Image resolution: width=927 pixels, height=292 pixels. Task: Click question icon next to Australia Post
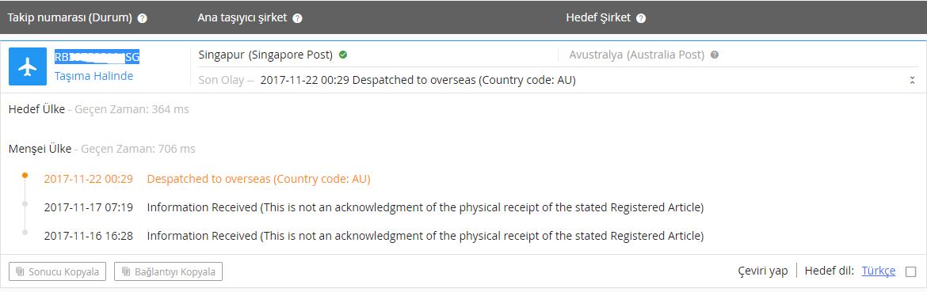click(715, 55)
